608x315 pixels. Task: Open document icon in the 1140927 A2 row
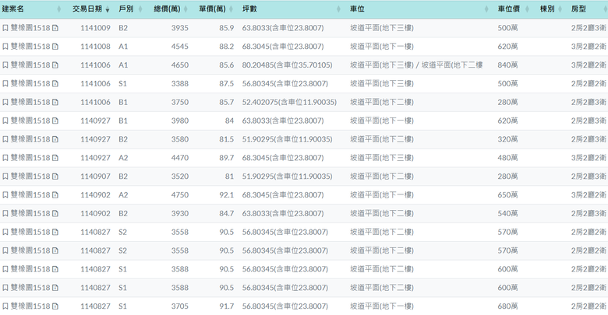[x=55, y=158]
